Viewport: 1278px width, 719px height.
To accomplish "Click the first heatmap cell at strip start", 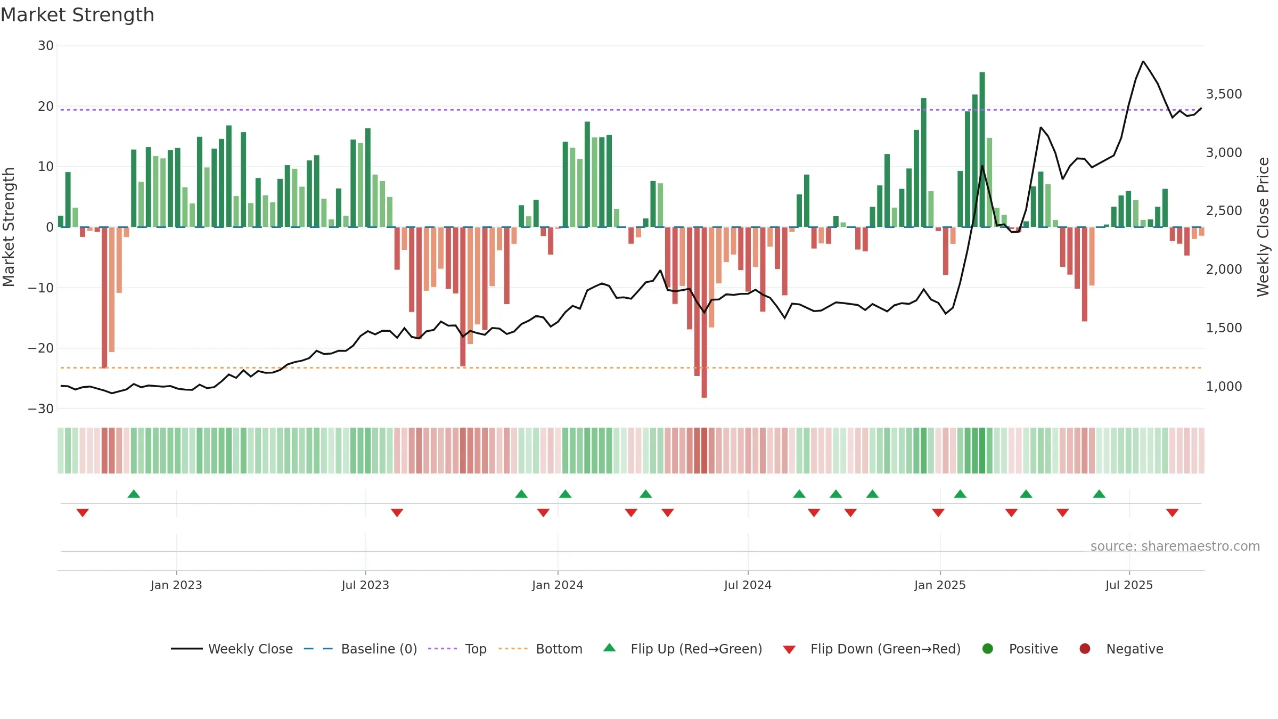I will click(x=61, y=451).
